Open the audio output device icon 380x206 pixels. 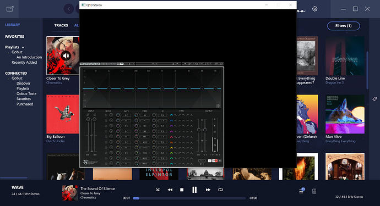[314, 191]
